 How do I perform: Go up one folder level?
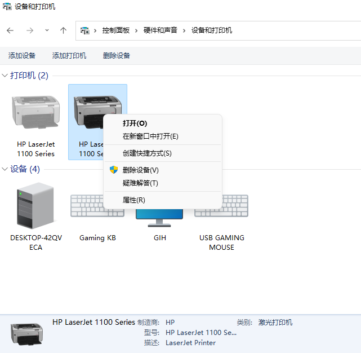(63, 30)
